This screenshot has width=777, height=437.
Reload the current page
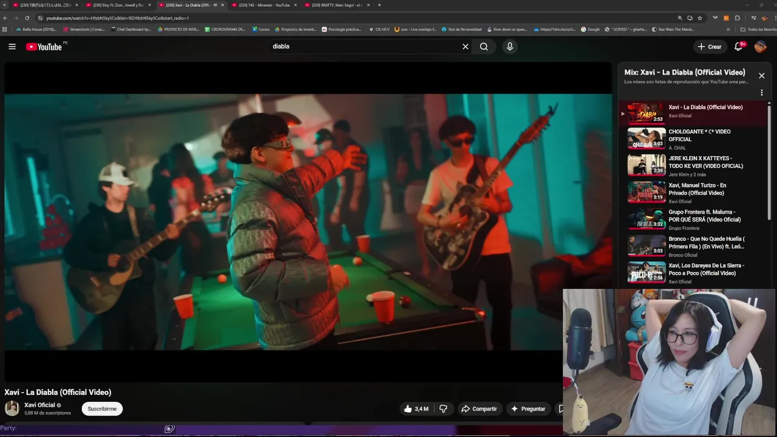pyautogui.click(x=27, y=18)
